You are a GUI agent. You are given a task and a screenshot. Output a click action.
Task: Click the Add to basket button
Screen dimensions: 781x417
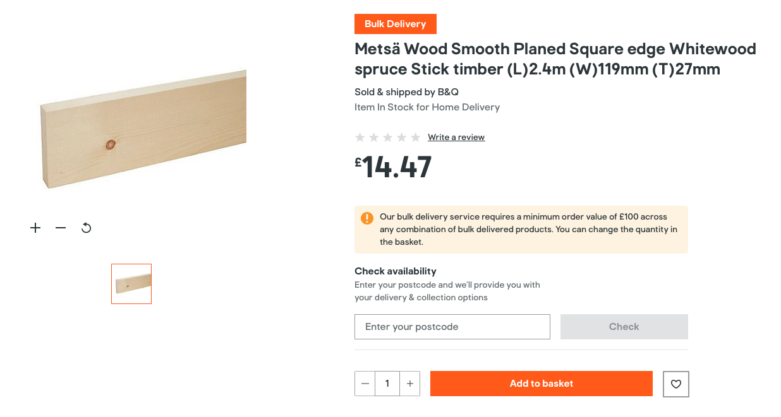pyautogui.click(x=541, y=383)
